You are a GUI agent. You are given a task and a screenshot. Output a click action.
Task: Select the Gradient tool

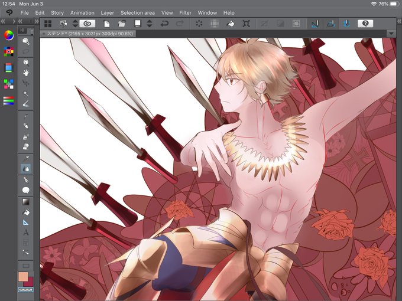[26, 202]
